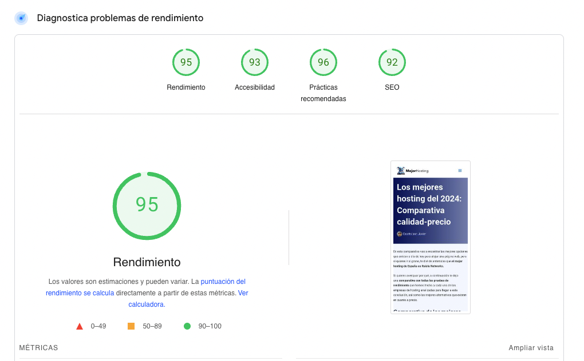Click the orange square 50–89 legend icon

(x=129, y=326)
